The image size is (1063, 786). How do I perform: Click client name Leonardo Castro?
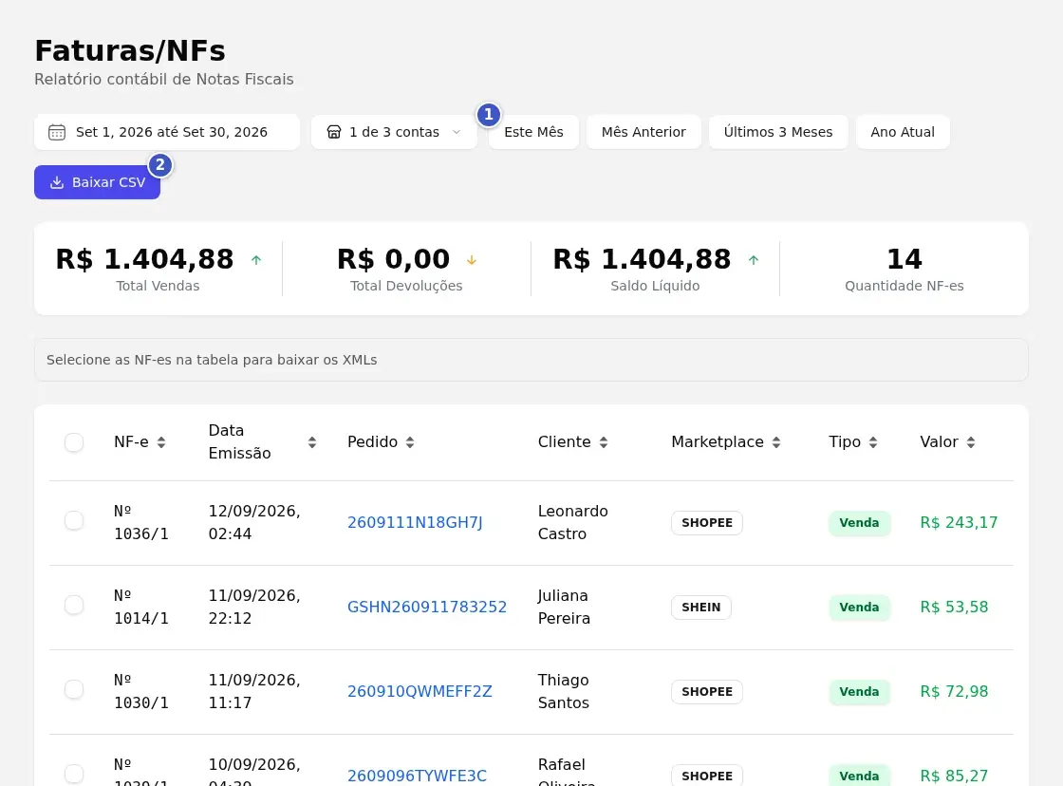[x=573, y=522]
